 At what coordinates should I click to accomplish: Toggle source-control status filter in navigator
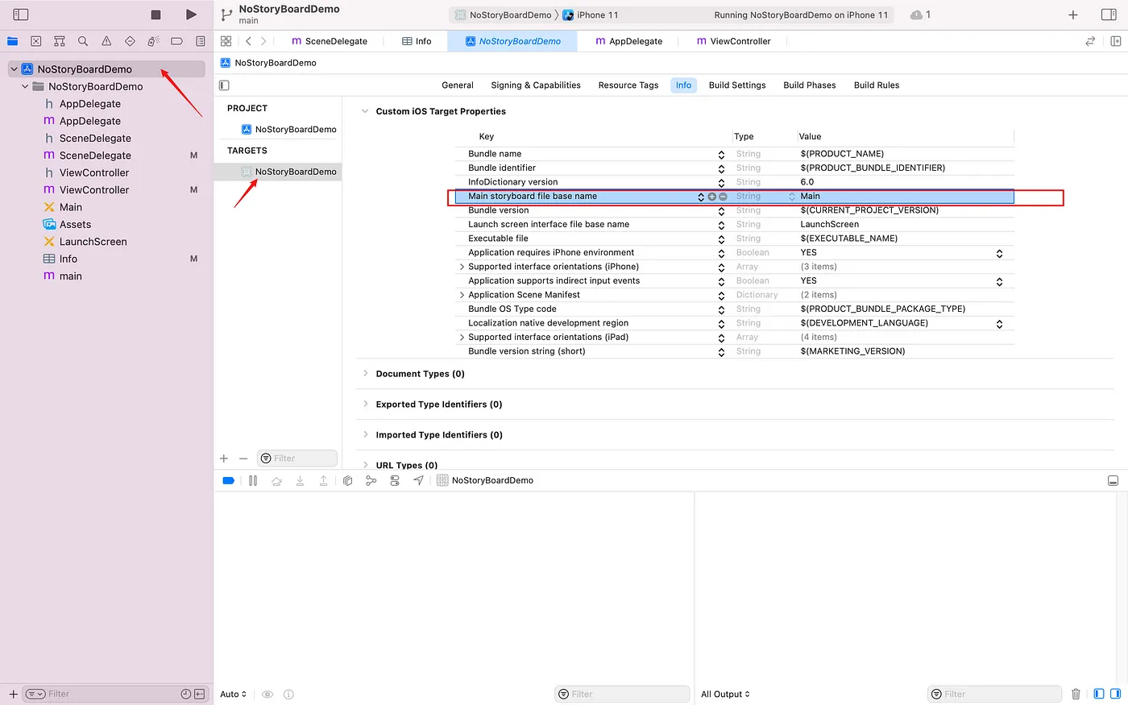pos(198,694)
